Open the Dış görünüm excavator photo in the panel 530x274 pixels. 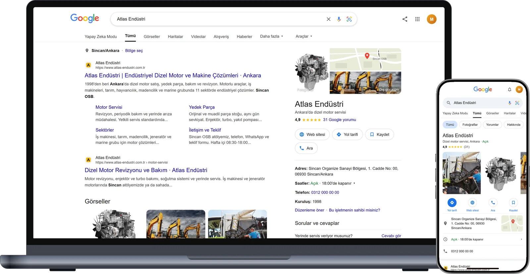pyautogui.click(x=365, y=83)
